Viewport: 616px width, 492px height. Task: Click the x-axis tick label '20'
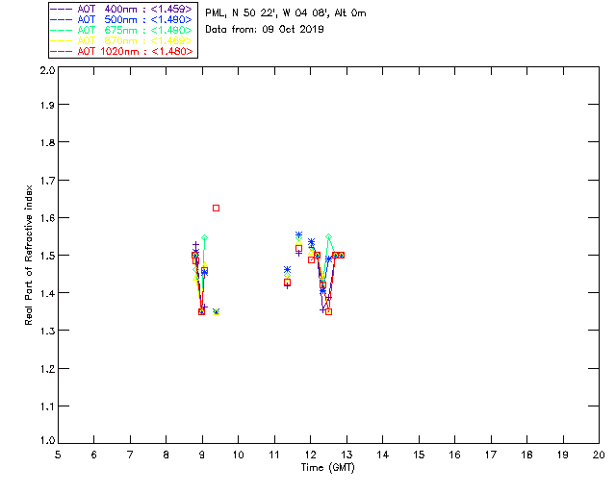coord(599,455)
